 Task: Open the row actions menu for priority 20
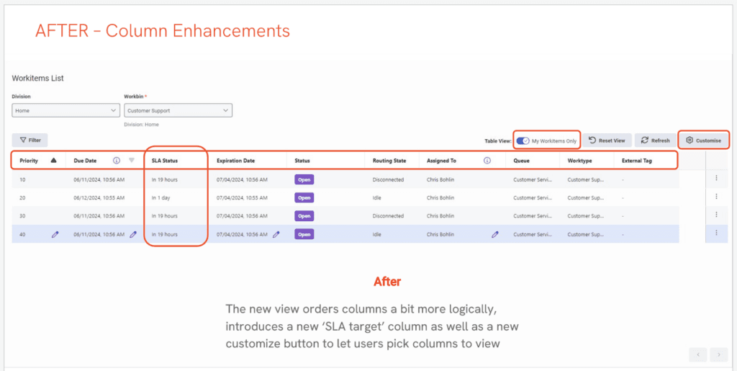716,197
